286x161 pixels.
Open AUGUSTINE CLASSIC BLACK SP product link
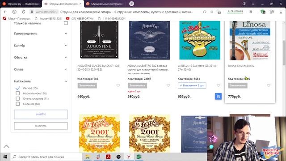[98, 68]
